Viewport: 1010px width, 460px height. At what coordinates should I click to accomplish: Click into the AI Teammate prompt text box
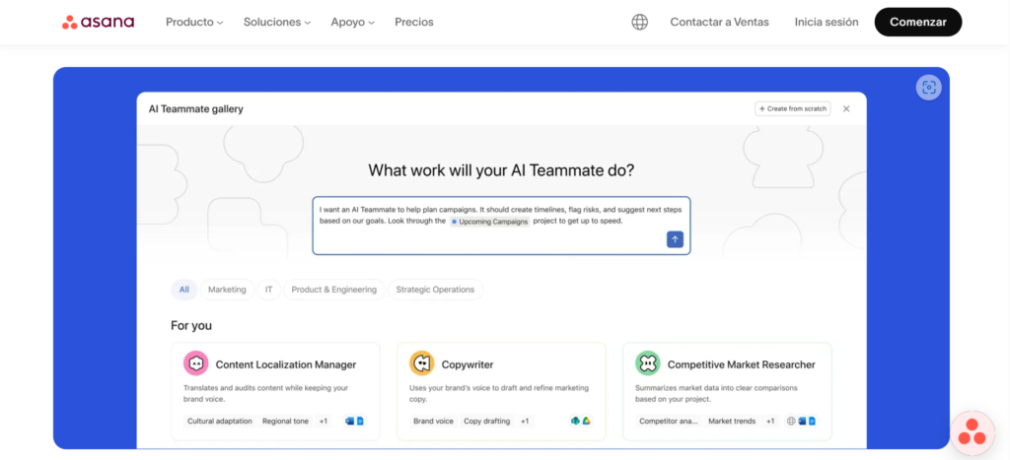tap(501, 226)
